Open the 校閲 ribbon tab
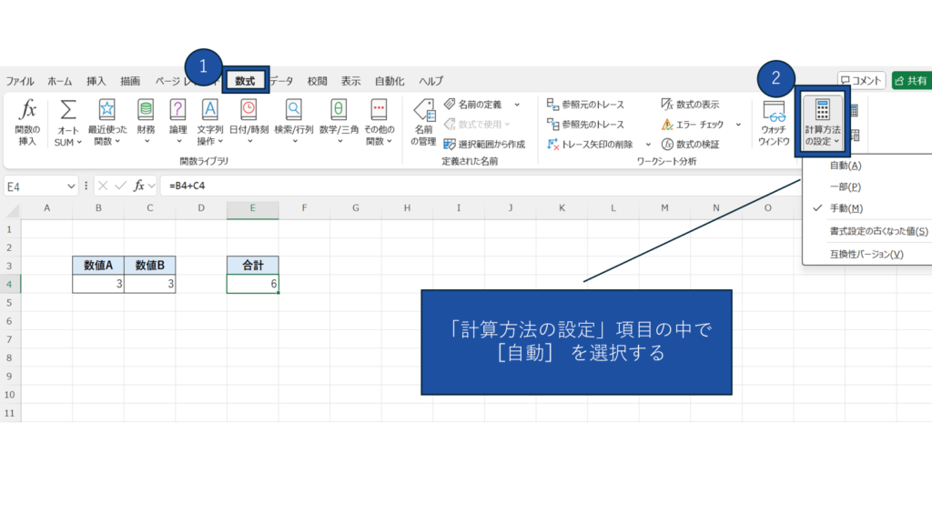The width and height of the screenshot is (932, 524). pos(317,81)
